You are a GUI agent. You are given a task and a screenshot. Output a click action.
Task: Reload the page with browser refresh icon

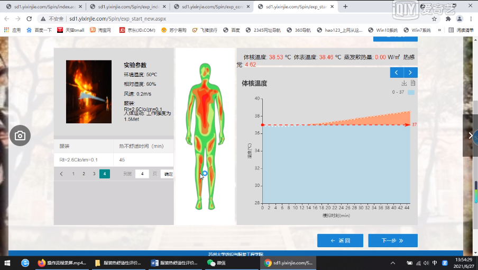(29, 19)
